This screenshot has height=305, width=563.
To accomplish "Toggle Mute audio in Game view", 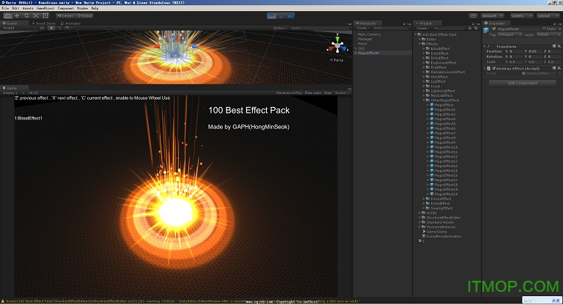I will (313, 92).
